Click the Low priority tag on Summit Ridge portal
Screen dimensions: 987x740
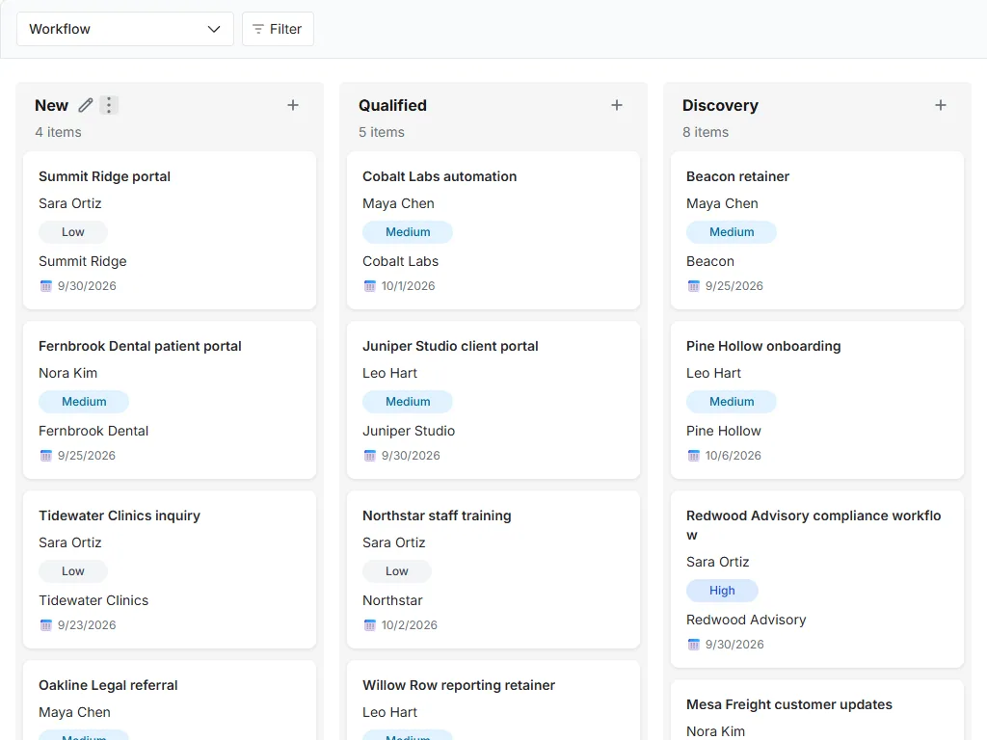(x=73, y=232)
